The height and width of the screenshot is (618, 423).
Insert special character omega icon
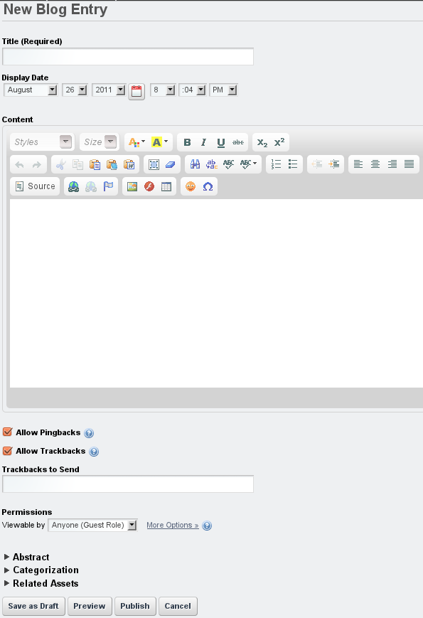pos(208,186)
